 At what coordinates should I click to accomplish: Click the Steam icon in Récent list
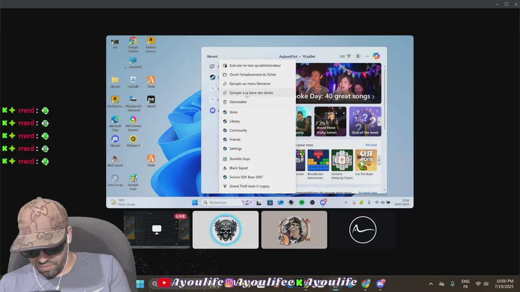212,77
